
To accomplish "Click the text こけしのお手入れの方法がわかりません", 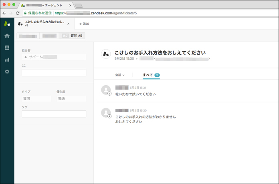I will pos(146,117).
